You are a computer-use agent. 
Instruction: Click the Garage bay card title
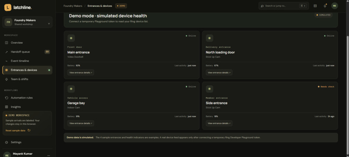(76, 103)
